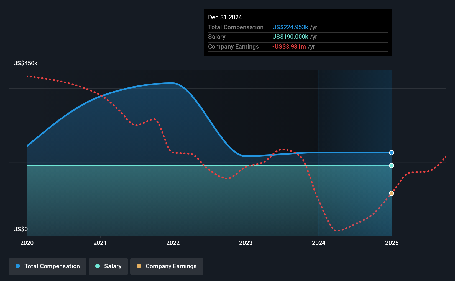This screenshot has height=281, width=455.
Task: Click the US$0 y-axis label
Action: coord(21,229)
